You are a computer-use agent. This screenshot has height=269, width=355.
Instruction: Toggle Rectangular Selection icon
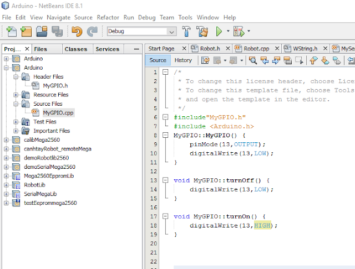(x=299, y=60)
